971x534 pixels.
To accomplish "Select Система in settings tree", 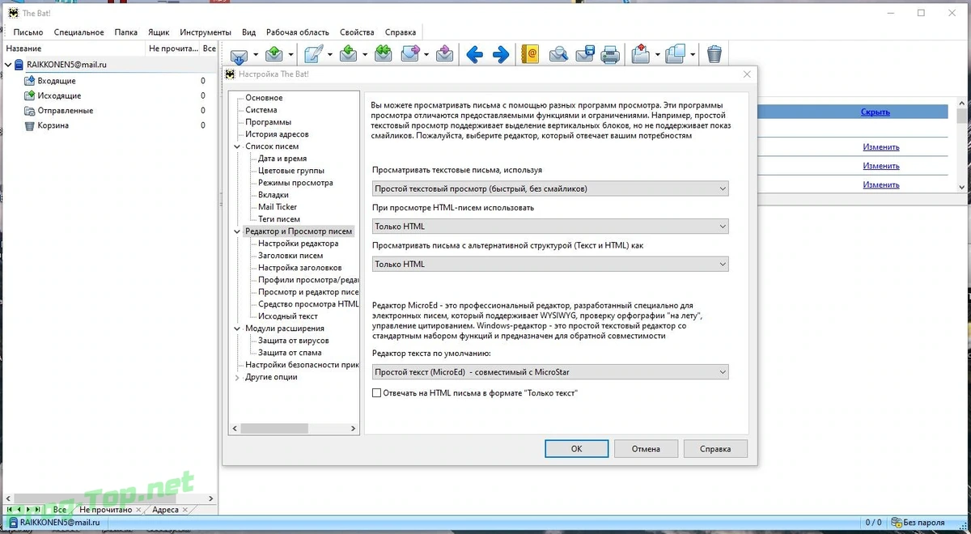I will pos(261,110).
